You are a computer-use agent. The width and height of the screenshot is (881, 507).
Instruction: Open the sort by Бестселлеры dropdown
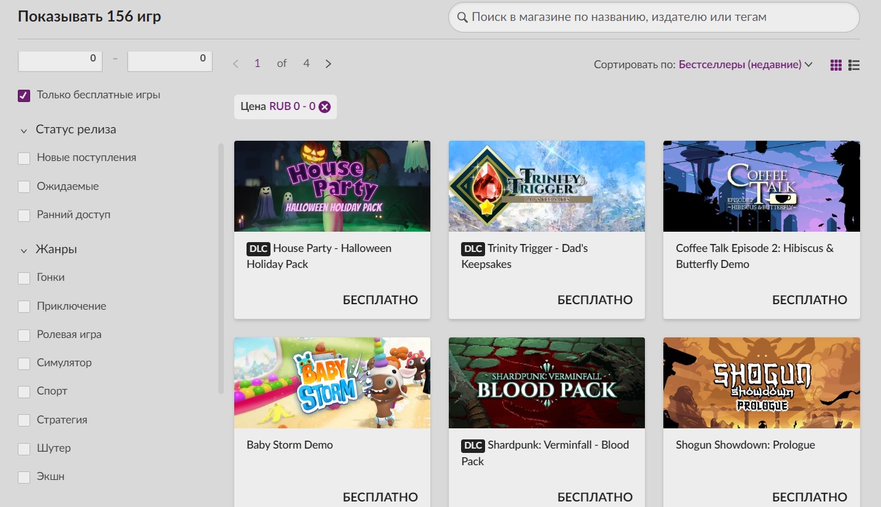[745, 65]
